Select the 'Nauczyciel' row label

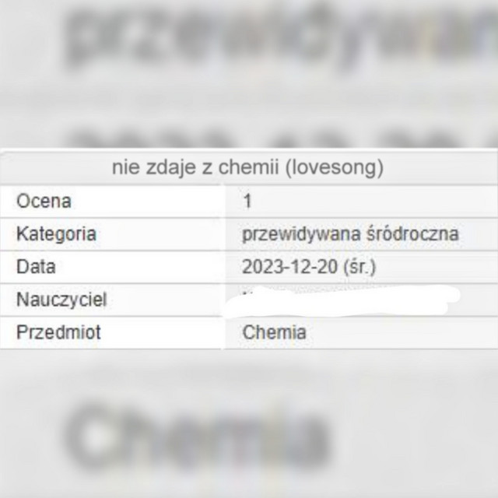pyautogui.click(x=61, y=300)
